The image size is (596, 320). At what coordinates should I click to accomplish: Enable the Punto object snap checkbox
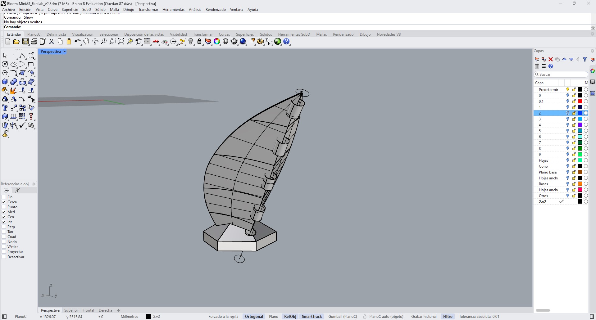click(x=4, y=207)
